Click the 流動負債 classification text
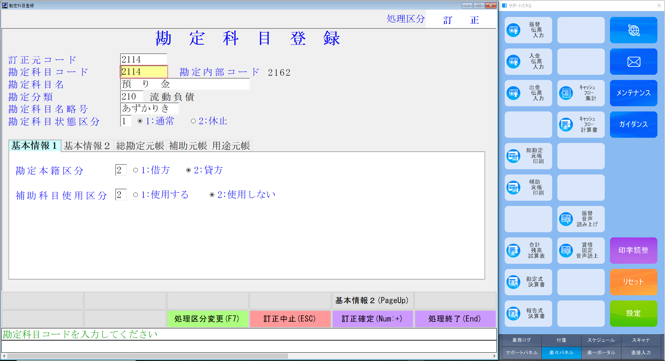This screenshot has width=665, height=361. tap(172, 97)
